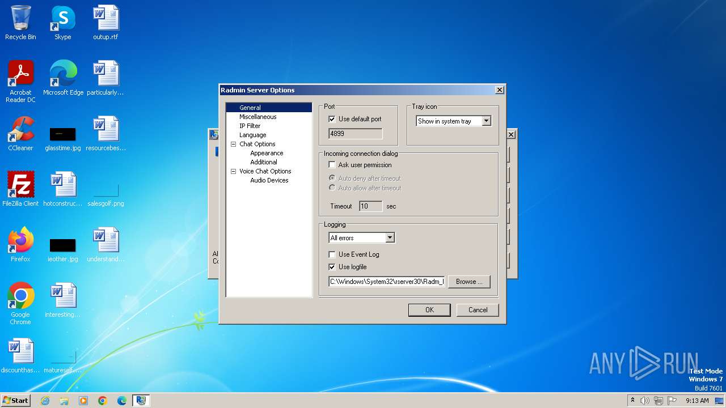726x408 pixels.
Task: Open Audio Devices settings
Action: (x=269, y=180)
